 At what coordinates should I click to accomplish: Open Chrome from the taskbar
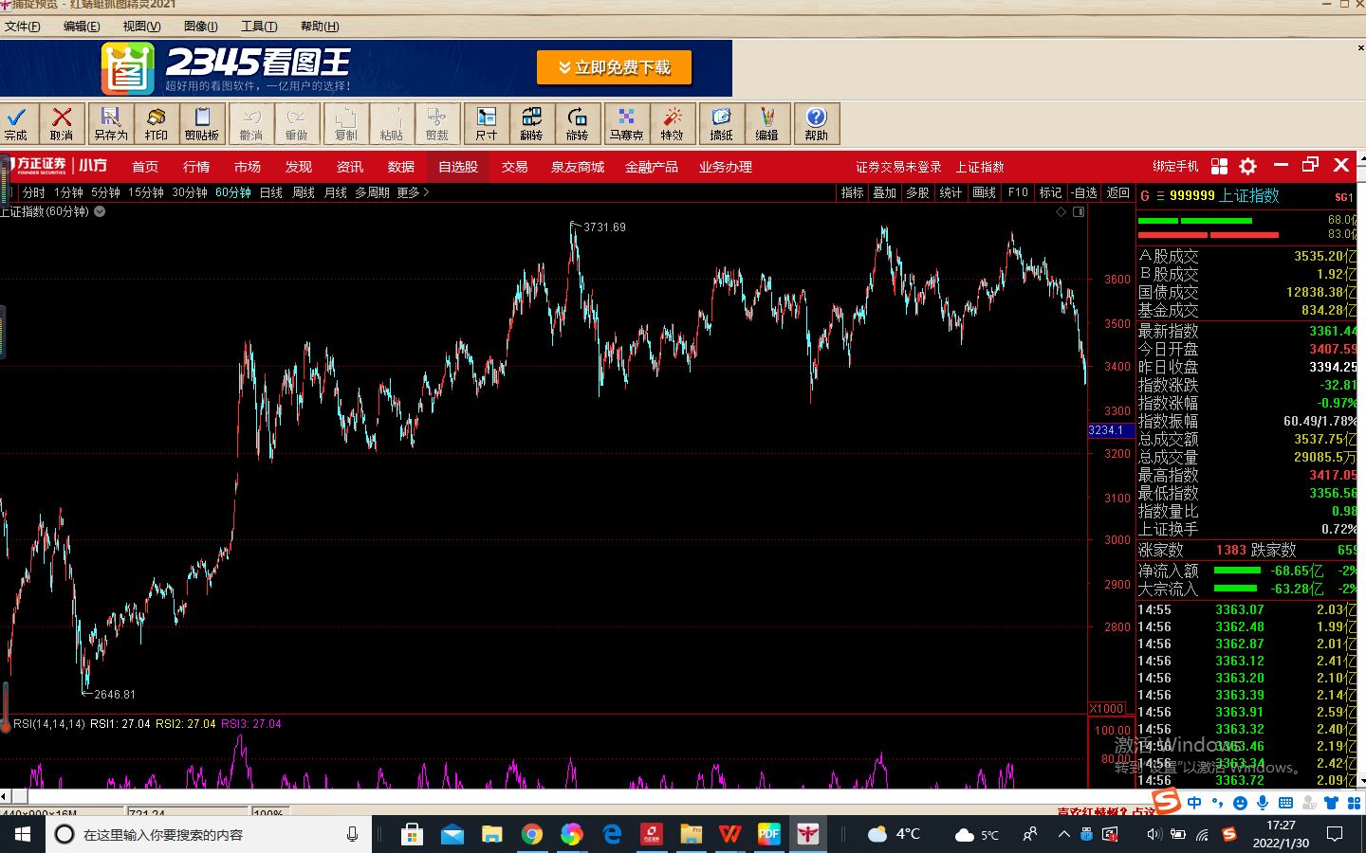point(532,835)
